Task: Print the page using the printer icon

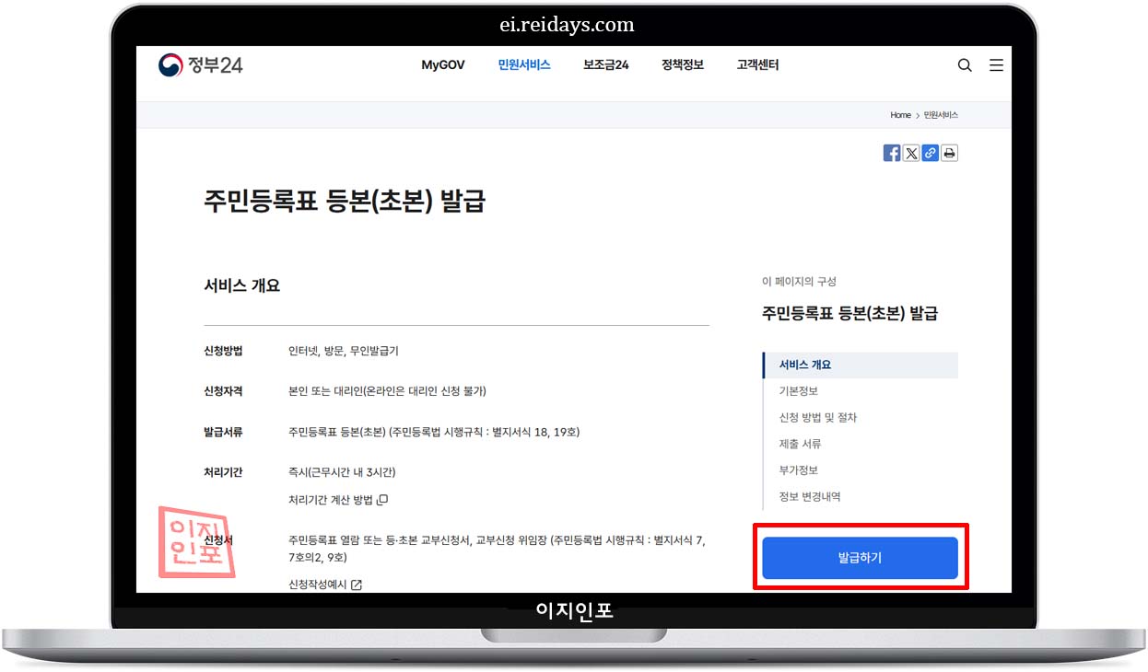Action: click(950, 153)
